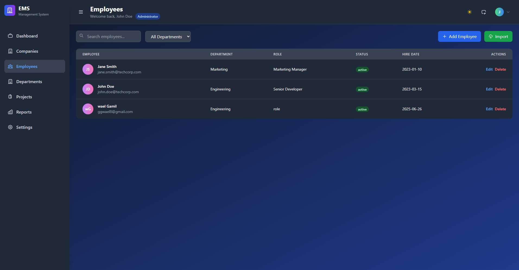This screenshot has height=270, width=519.
Task: Edit the wael Gamil employee entry
Action: (x=489, y=109)
